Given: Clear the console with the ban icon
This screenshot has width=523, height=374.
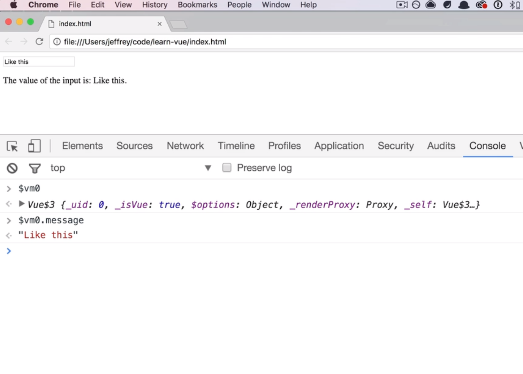Looking at the screenshot, I should pos(12,168).
